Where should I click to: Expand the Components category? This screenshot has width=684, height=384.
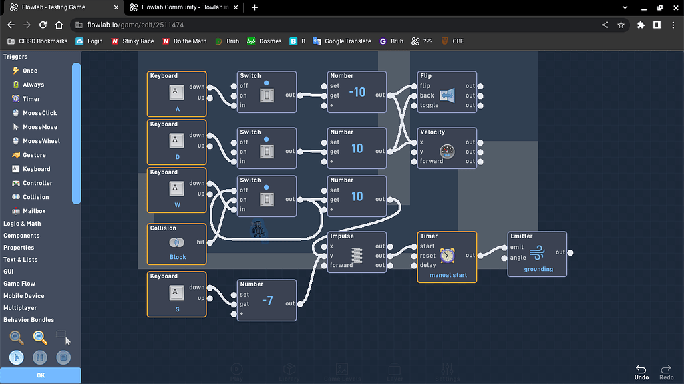pyautogui.click(x=21, y=236)
